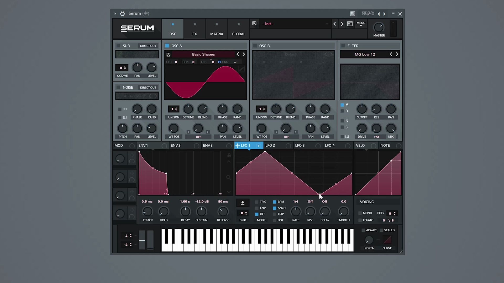The width and height of the screenshot is (504, 283).
Task: Open the MG Low 12 filter type menu
Action: (365, 54)
